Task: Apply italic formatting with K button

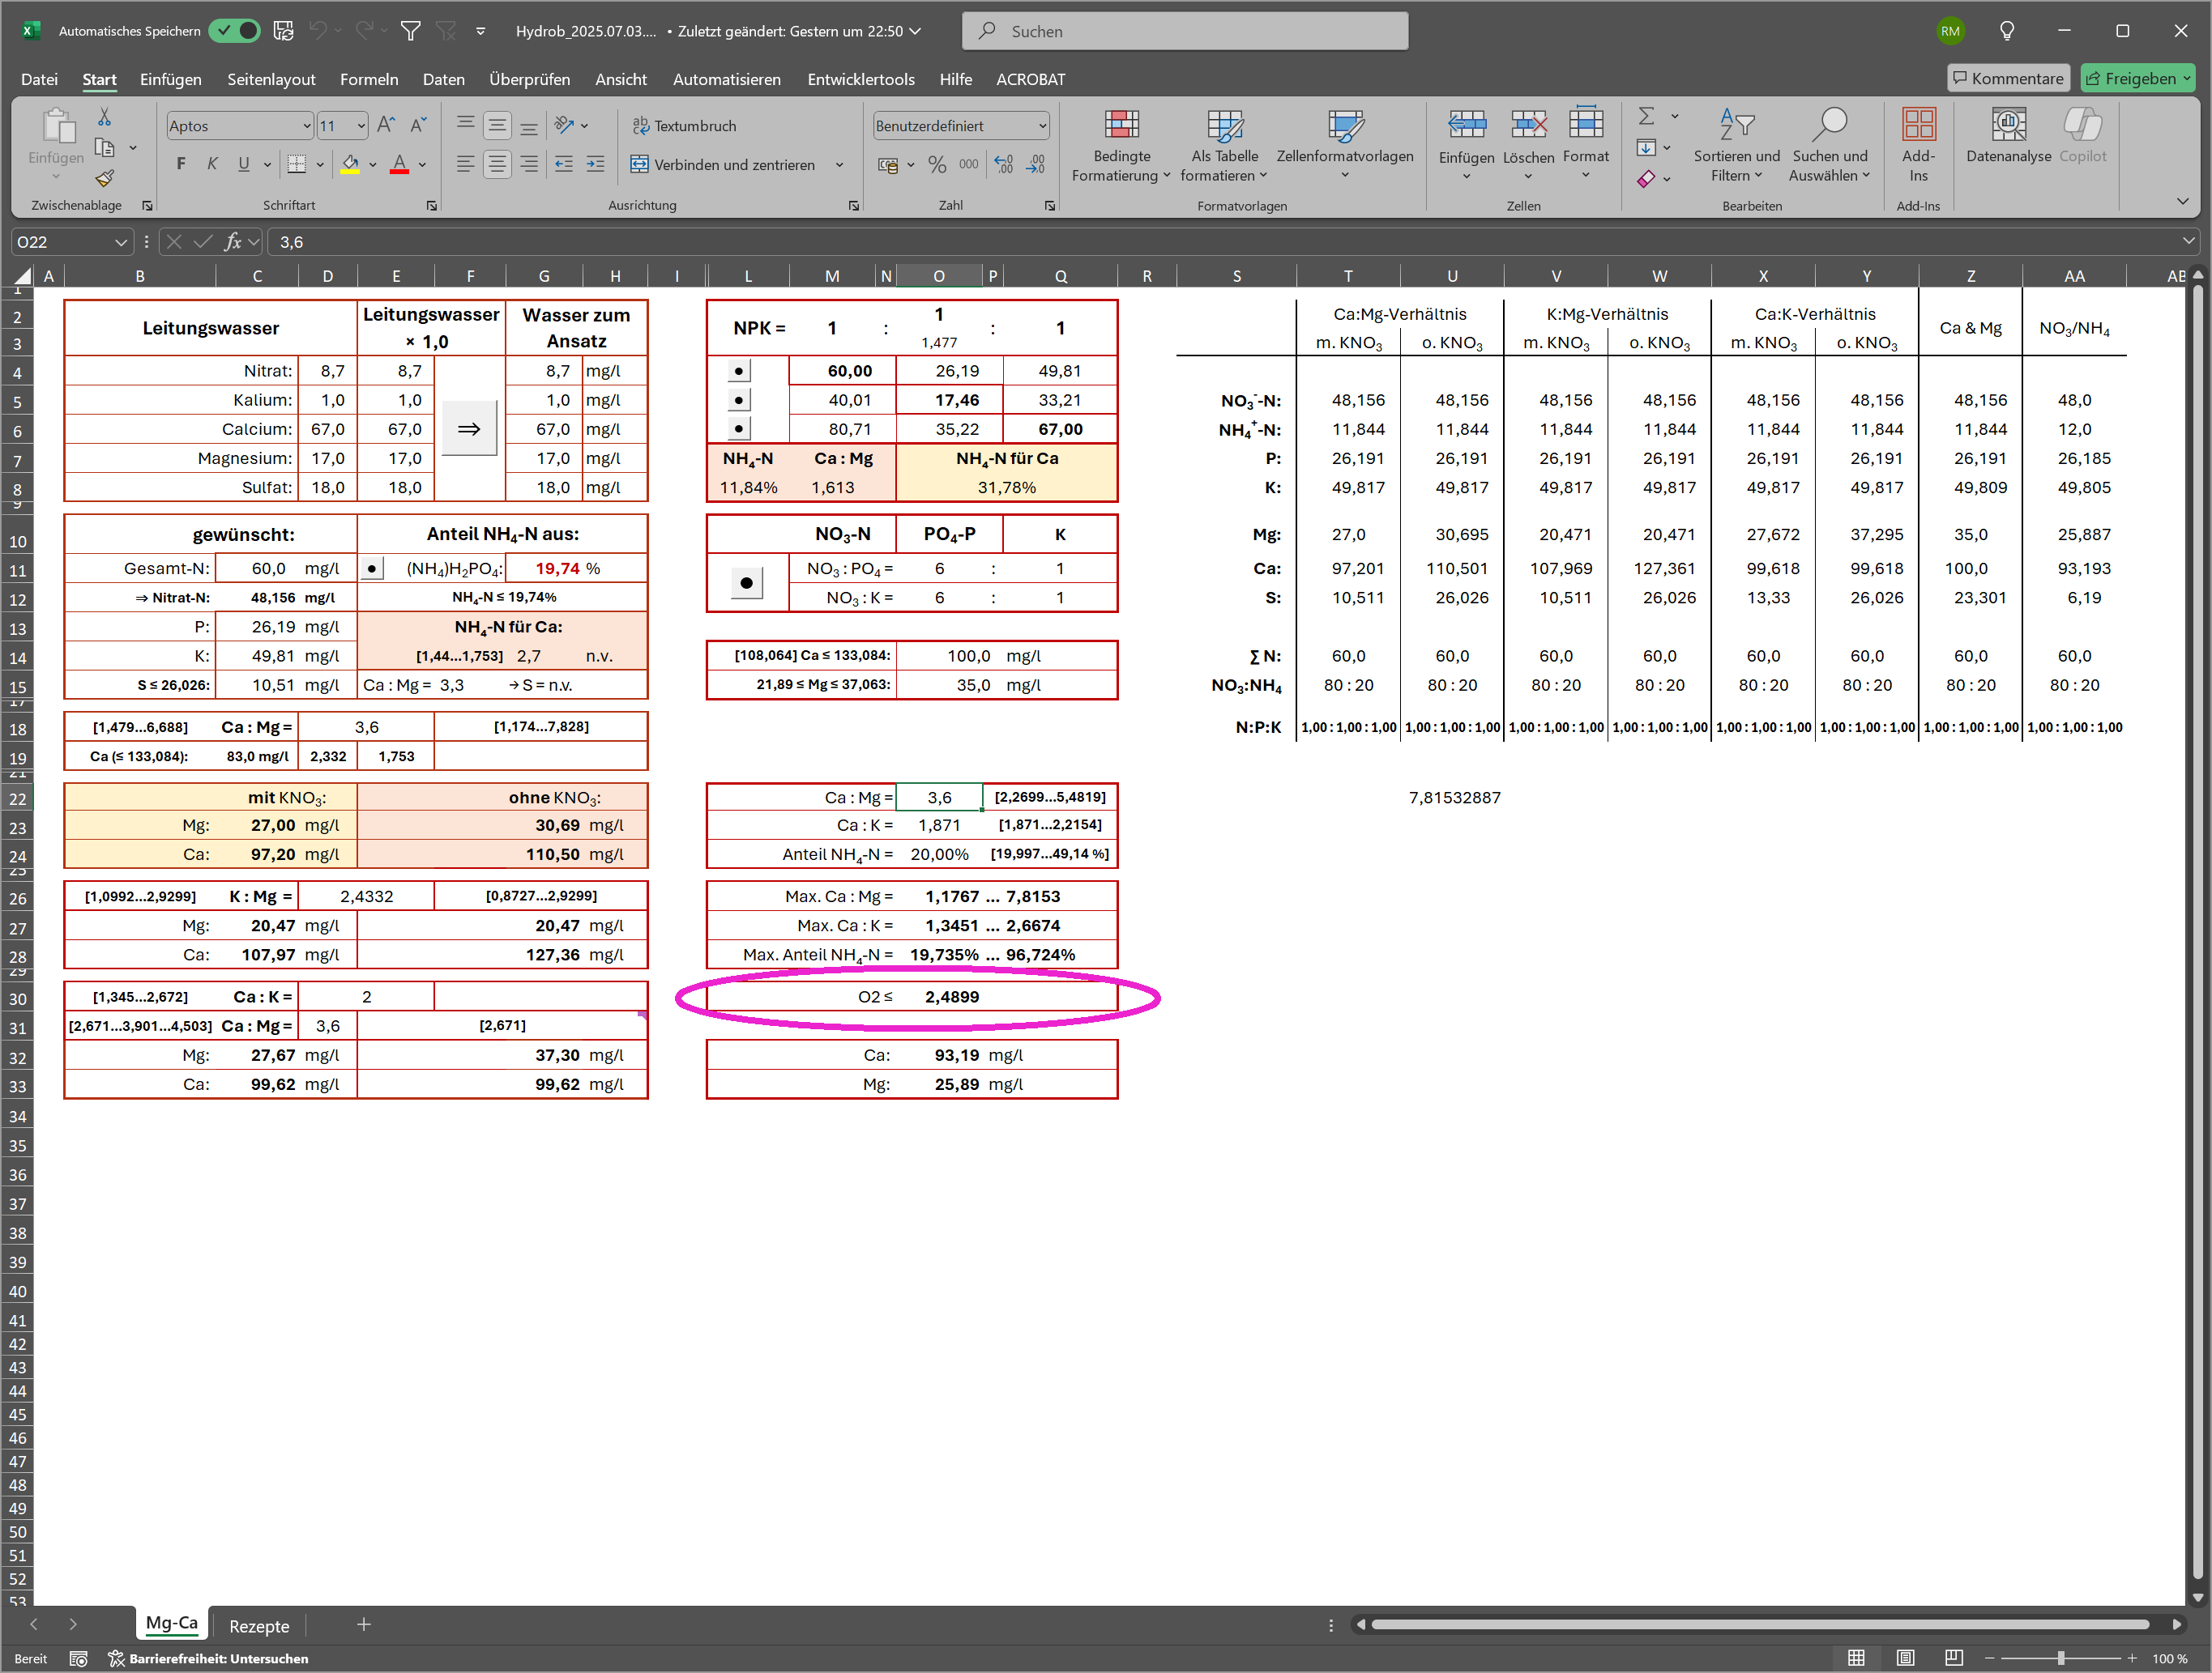Action: click(x=212, y=164)
